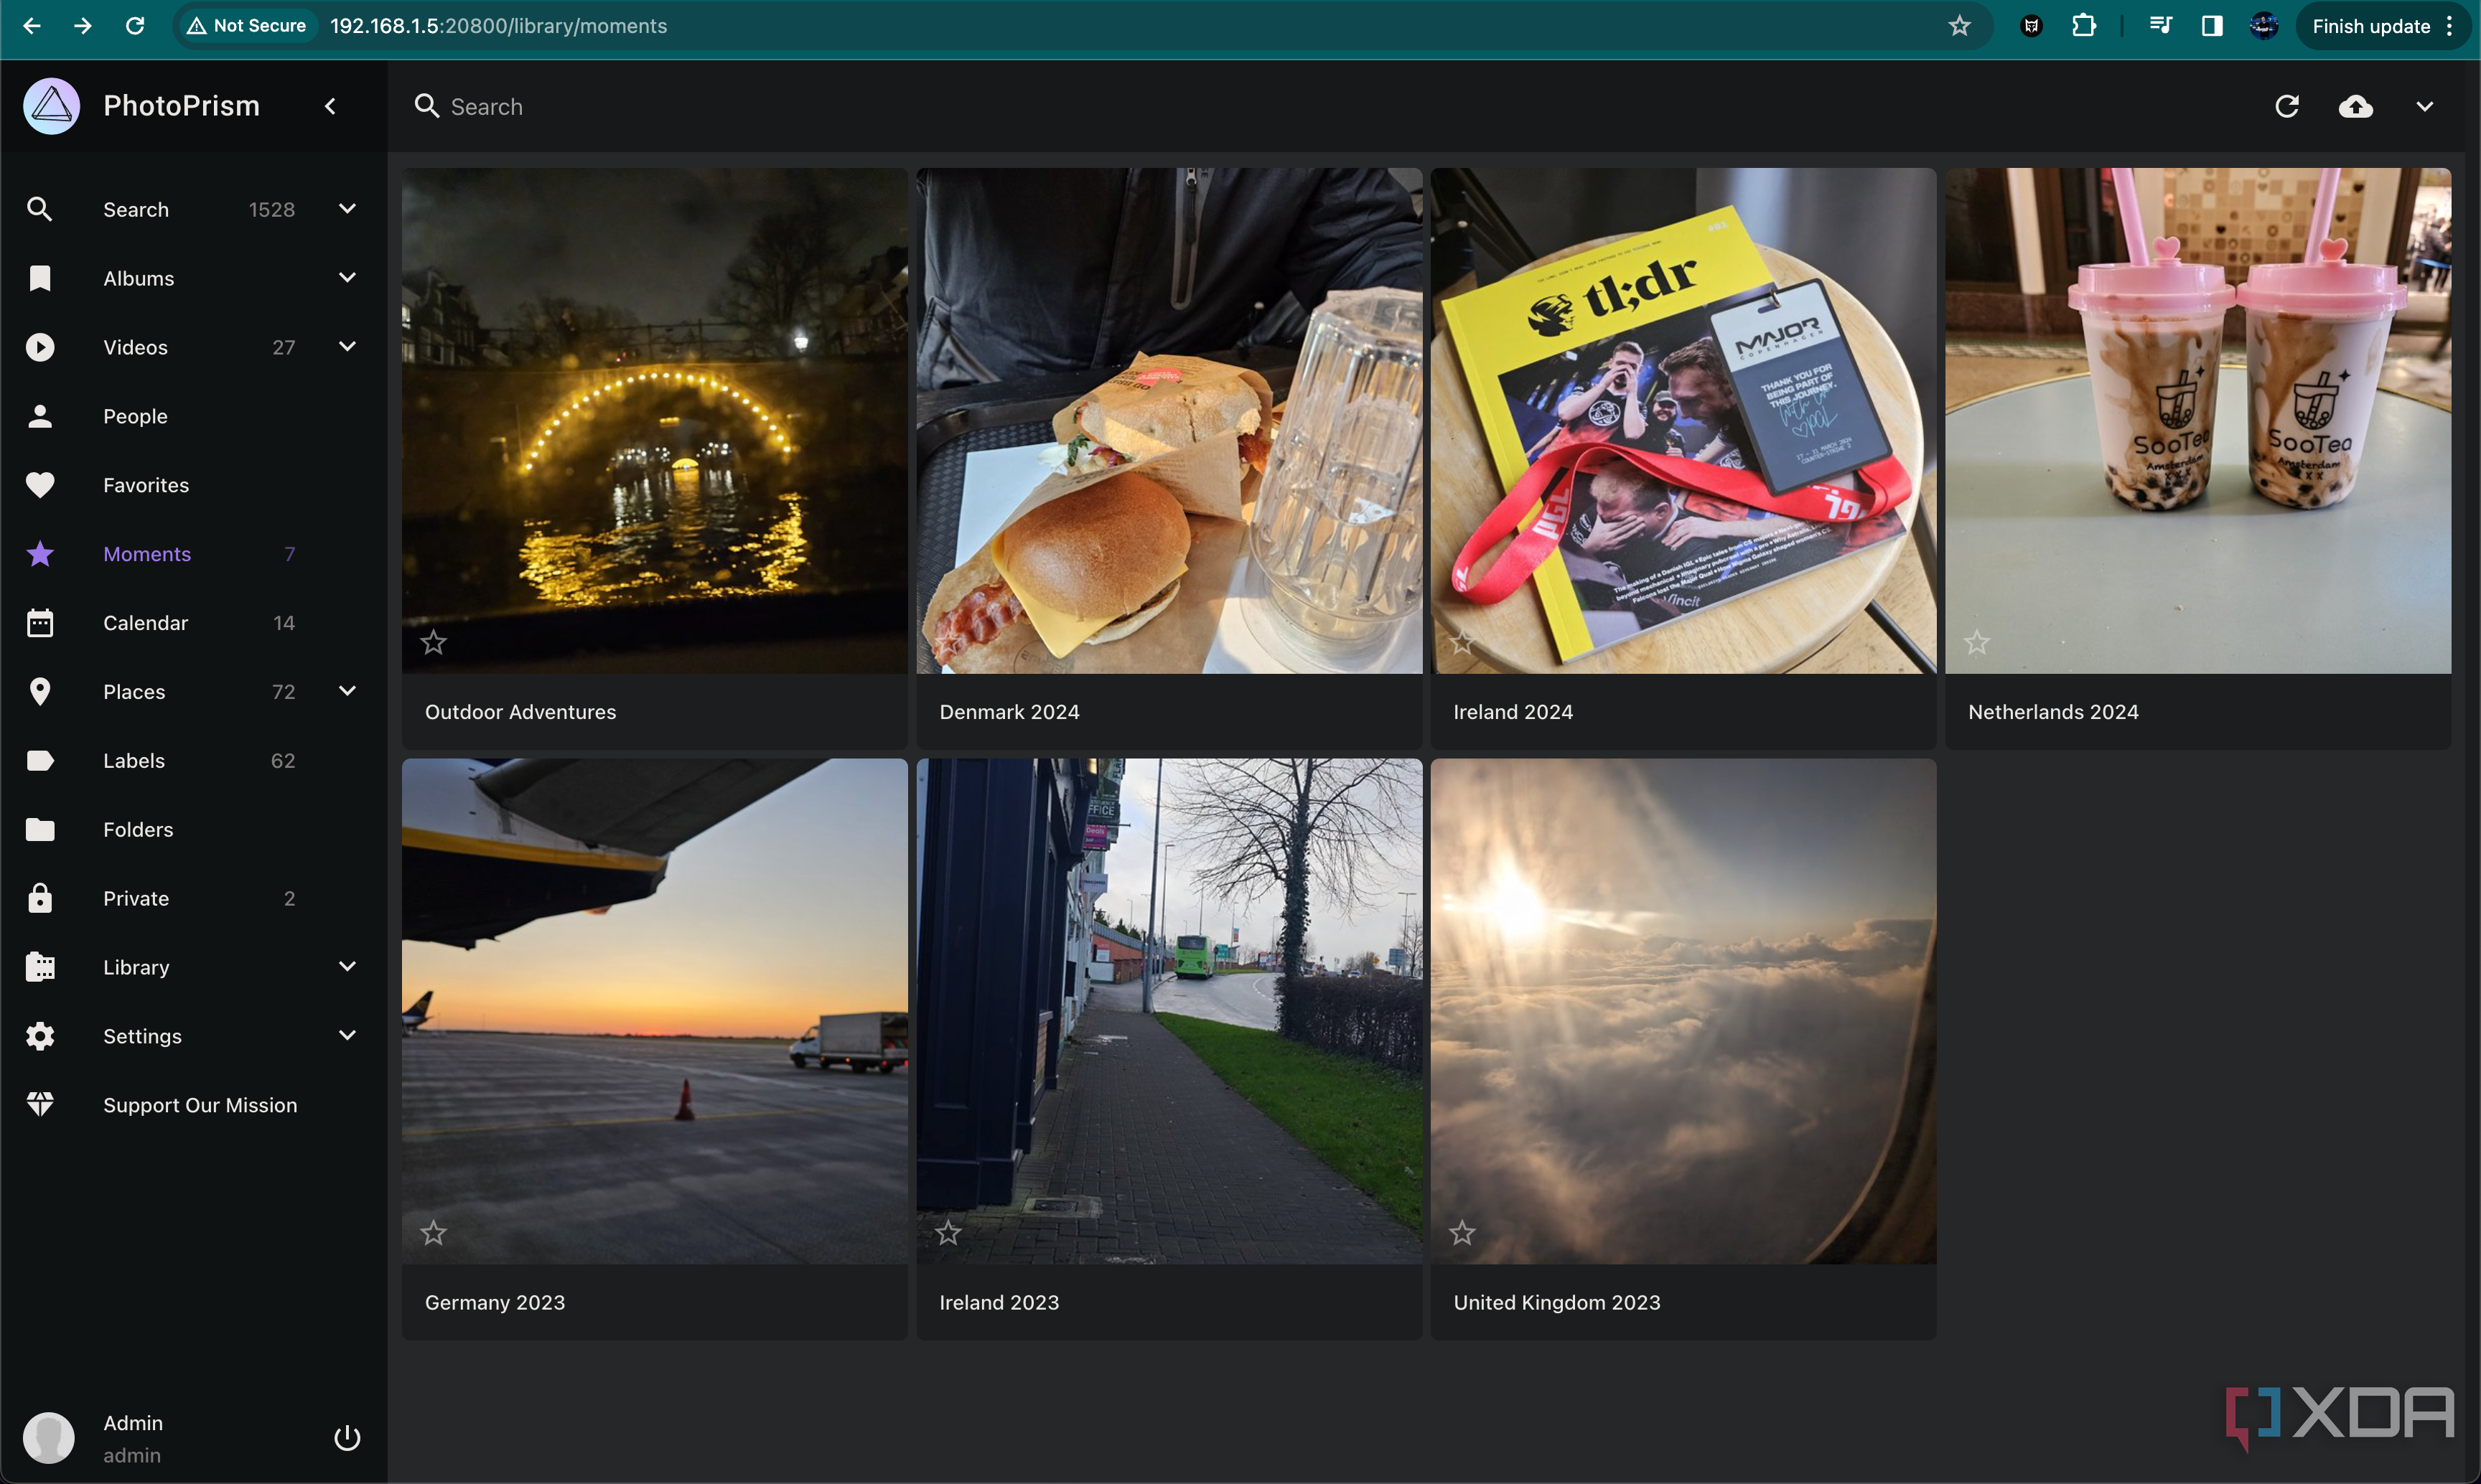Open the browser extensions puzzle icon
The width and height of the screenshot is (2481, 1484).
pyautogui.click(x=2084, y=26)
